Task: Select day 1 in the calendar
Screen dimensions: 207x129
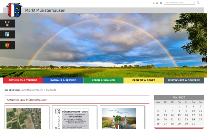Action: pos(179,107)
